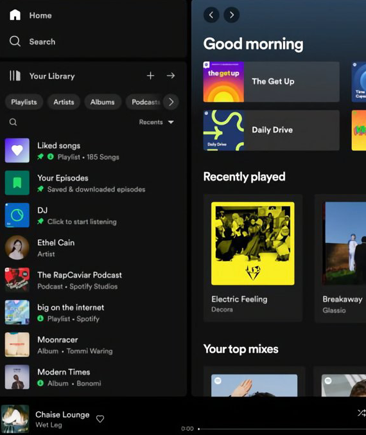Viewport: 366px width, 435px height.
Task: Expand Your Library with arrow icon
Action: (171, 75)
